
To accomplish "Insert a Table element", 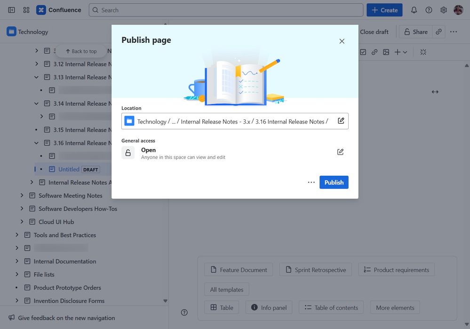I will pos(222,307).
